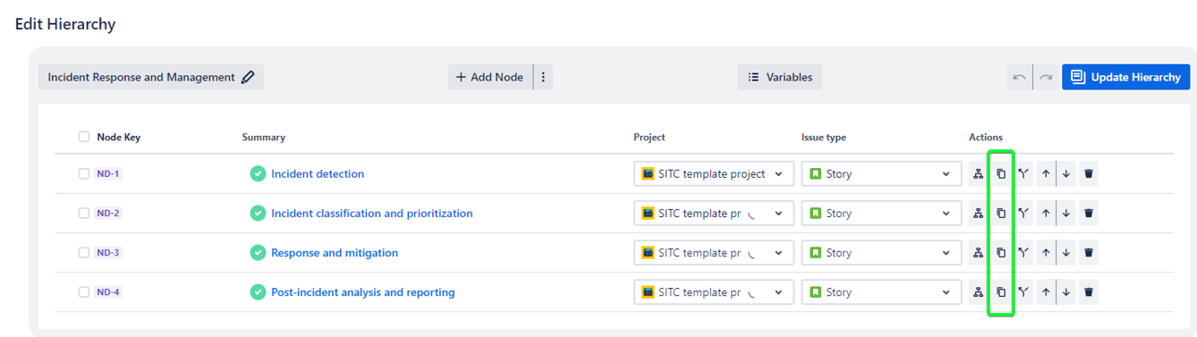Move ND-2 node up with arrow
Image resolution: width=1197 pixels, height=337 pixels.
1045,214
